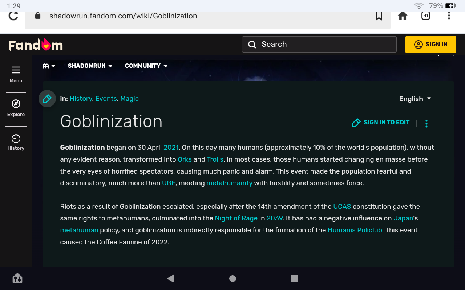Click the yellow SIGN IN button
The image size is (465, 290).
coord(431,45)
